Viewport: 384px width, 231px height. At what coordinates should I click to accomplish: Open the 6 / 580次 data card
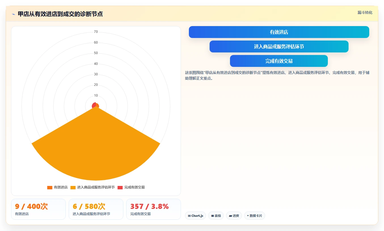(x=96, y=209)
